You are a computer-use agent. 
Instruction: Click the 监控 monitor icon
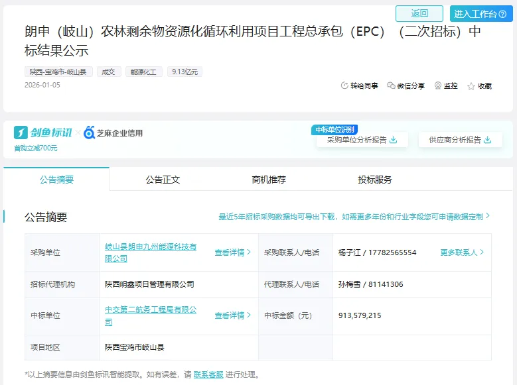click(x=438, y=86)
